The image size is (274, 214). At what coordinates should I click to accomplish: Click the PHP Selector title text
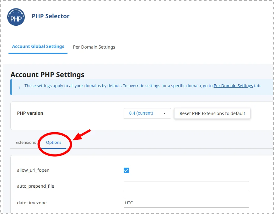pos(51,16)
